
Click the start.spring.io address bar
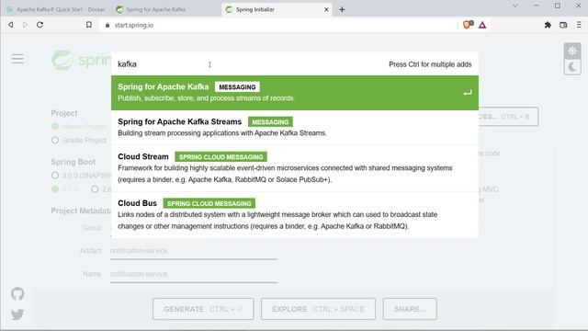click(x=277, y=25)
